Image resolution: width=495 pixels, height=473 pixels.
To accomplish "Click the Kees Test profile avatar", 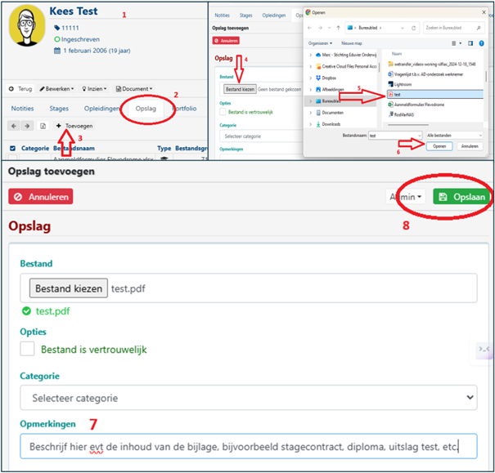I will (27, 26).
